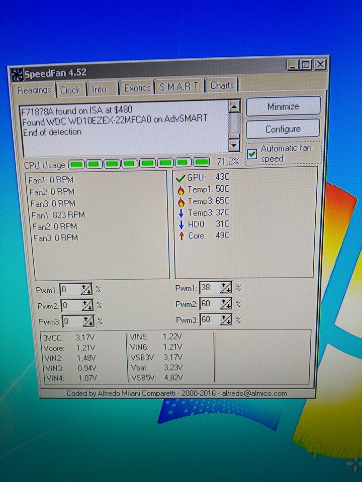Image resolution: width=362 pixels, height=482 pixels.
Task: Click the left Pwm3 value field
Action: pyautogui.click(x=73, y=321)
